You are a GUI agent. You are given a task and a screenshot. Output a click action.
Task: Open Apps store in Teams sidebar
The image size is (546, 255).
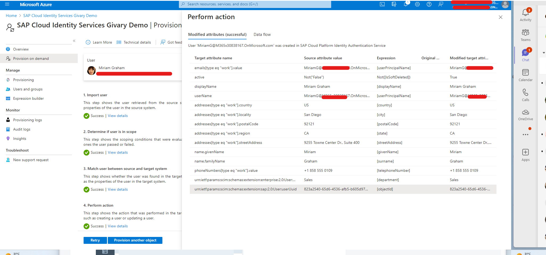tap(526, 155)
